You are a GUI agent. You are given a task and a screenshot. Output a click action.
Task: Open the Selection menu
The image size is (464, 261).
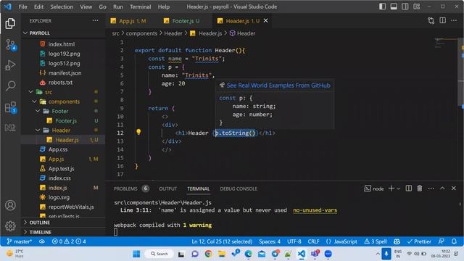click(62, 7)
